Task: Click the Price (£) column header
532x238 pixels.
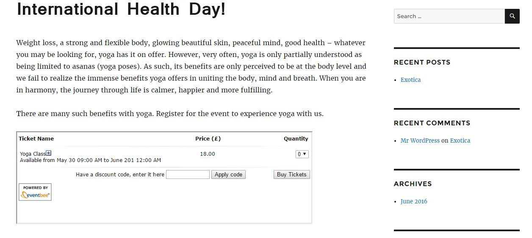Action: coord(208,138)
